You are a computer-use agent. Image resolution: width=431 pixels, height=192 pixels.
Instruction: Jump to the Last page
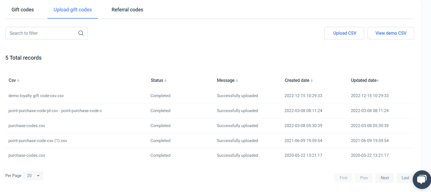point(405,178)
